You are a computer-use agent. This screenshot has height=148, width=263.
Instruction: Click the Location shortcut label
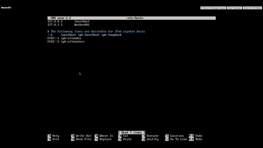(x=177, y=136)
